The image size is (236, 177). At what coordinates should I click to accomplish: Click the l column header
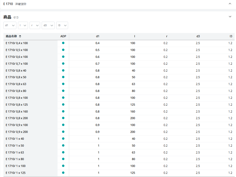[135, 36]
